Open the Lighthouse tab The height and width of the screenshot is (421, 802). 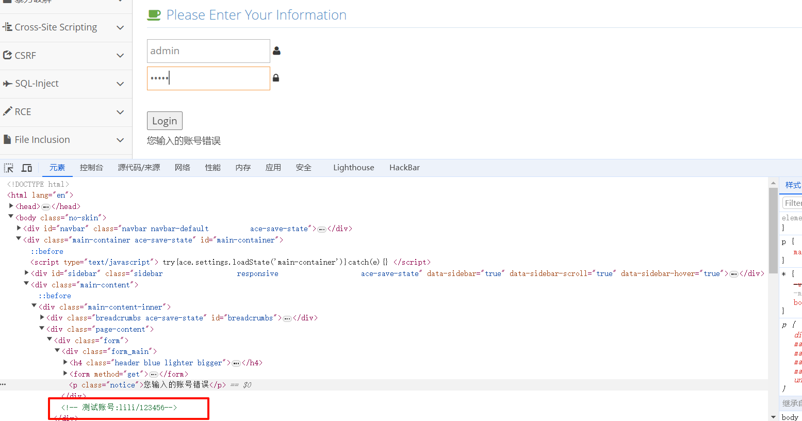click(x=354, y=168)
